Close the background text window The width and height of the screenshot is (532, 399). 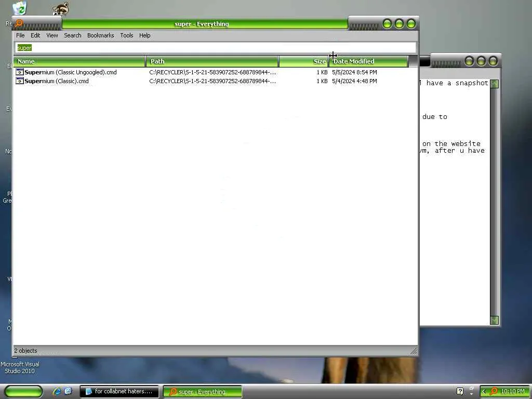[493, 61]
